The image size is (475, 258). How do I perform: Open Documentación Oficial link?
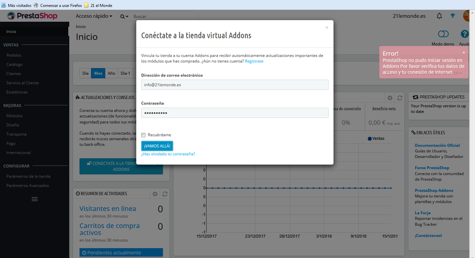(437, 145)
